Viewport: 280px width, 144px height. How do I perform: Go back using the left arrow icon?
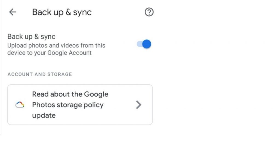(x=13, y=12)
